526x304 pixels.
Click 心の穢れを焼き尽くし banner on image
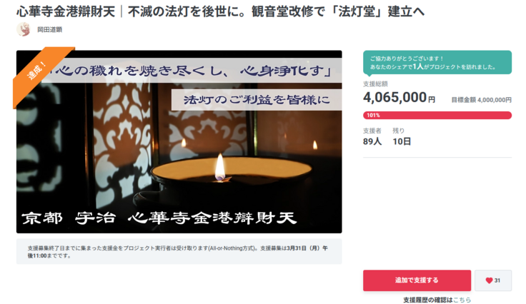[x=194, y=71]
